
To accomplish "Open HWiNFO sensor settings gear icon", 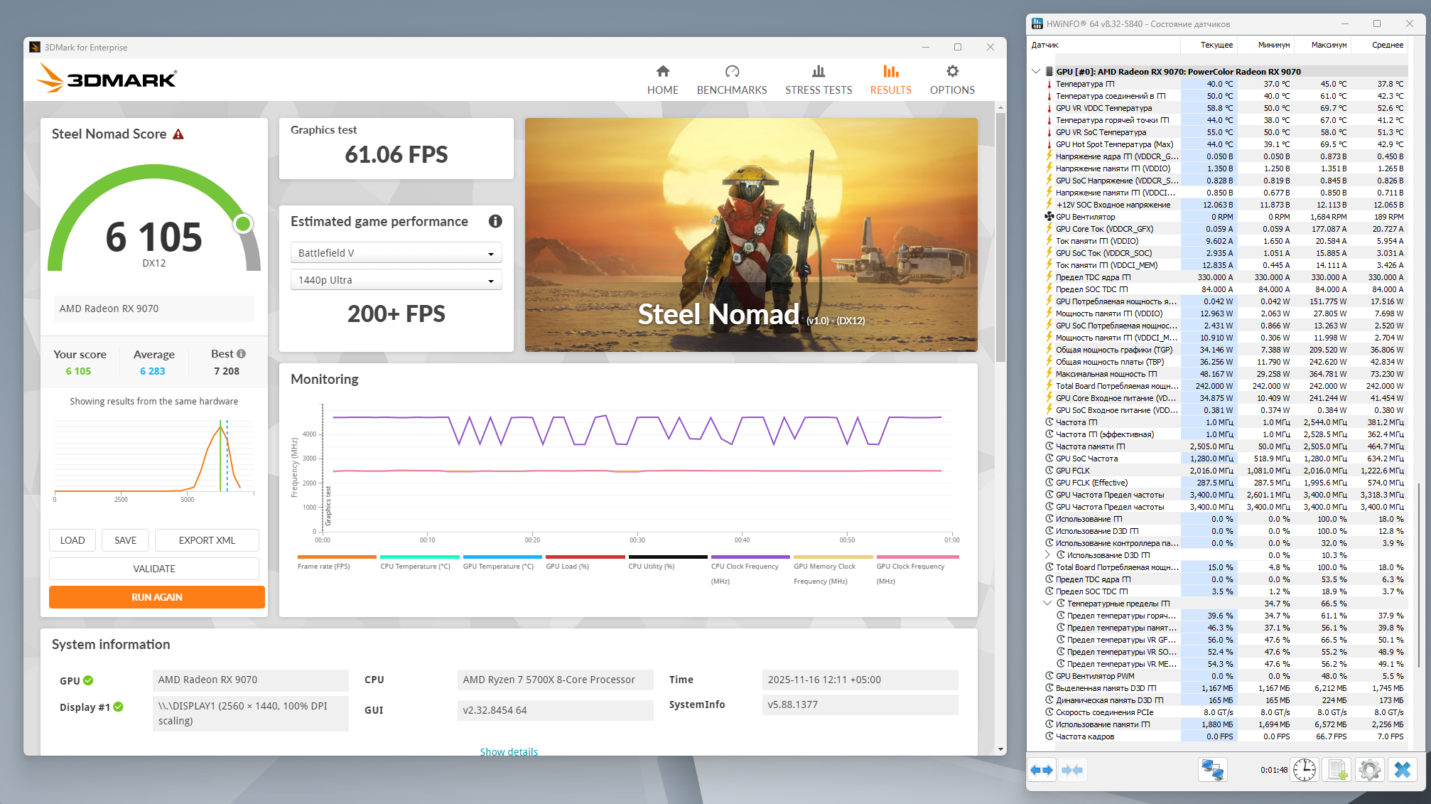I will tap(1369, 770).
